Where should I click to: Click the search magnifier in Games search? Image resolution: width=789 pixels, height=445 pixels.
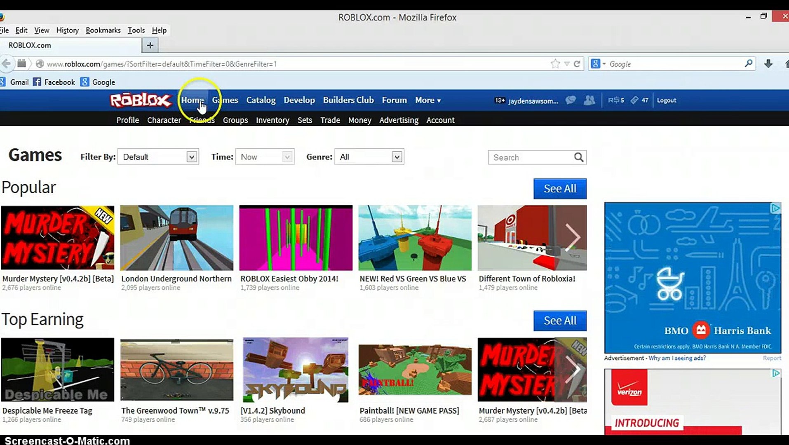click(579, 157)
